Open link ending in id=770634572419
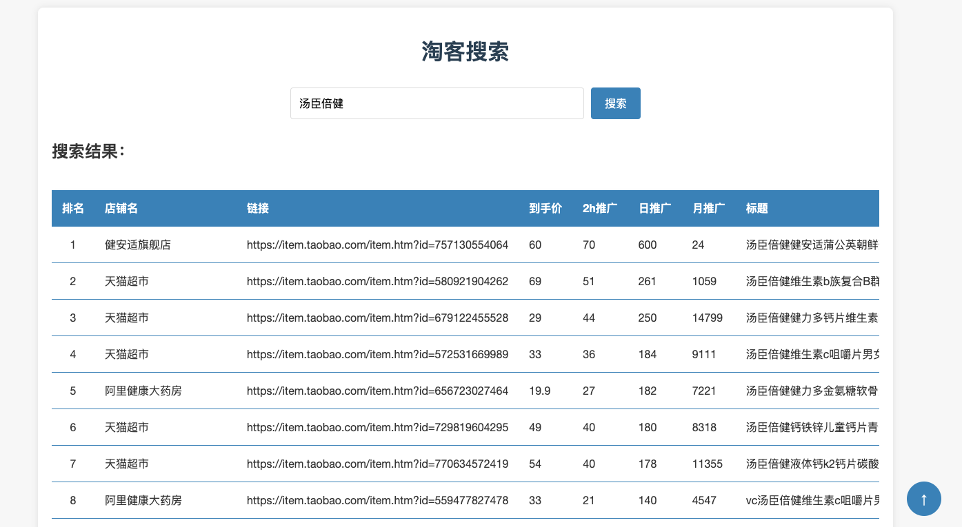 [378, 464]
